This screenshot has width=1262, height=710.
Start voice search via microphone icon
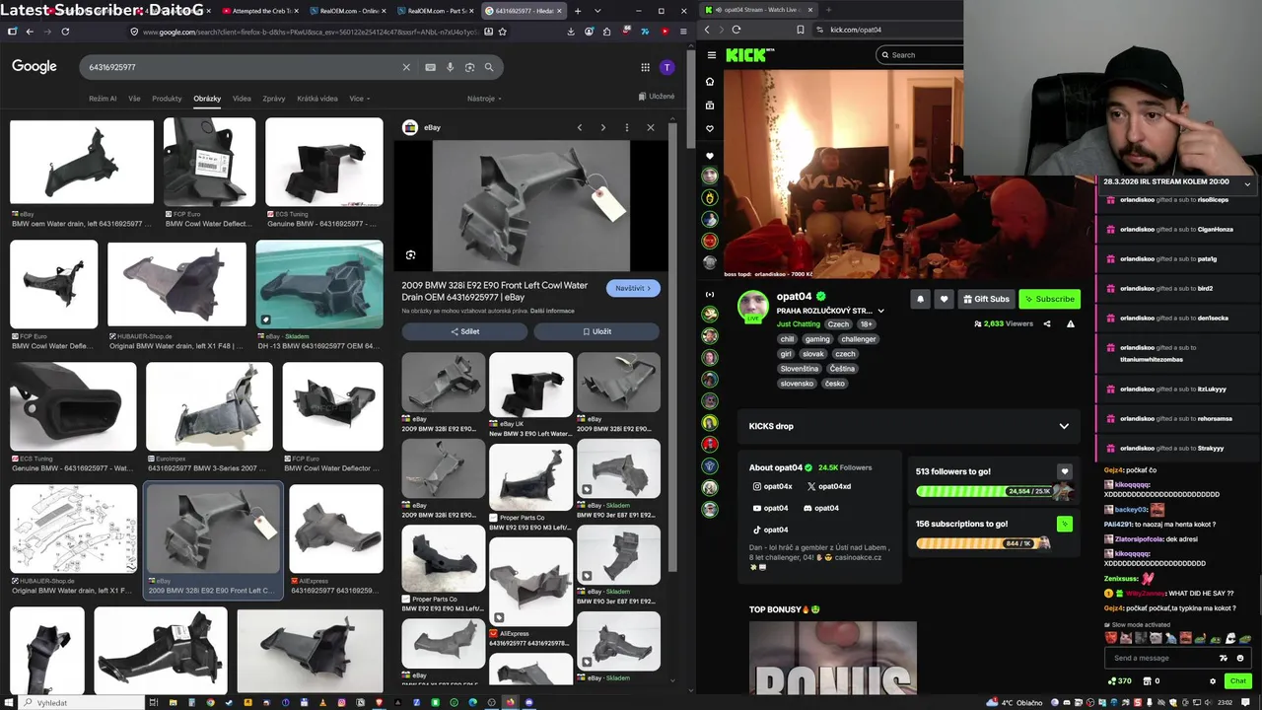click(x=451, y=67)
